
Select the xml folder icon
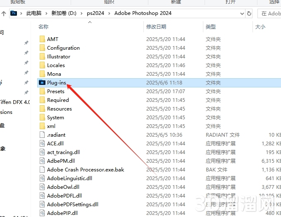point(42,126)
